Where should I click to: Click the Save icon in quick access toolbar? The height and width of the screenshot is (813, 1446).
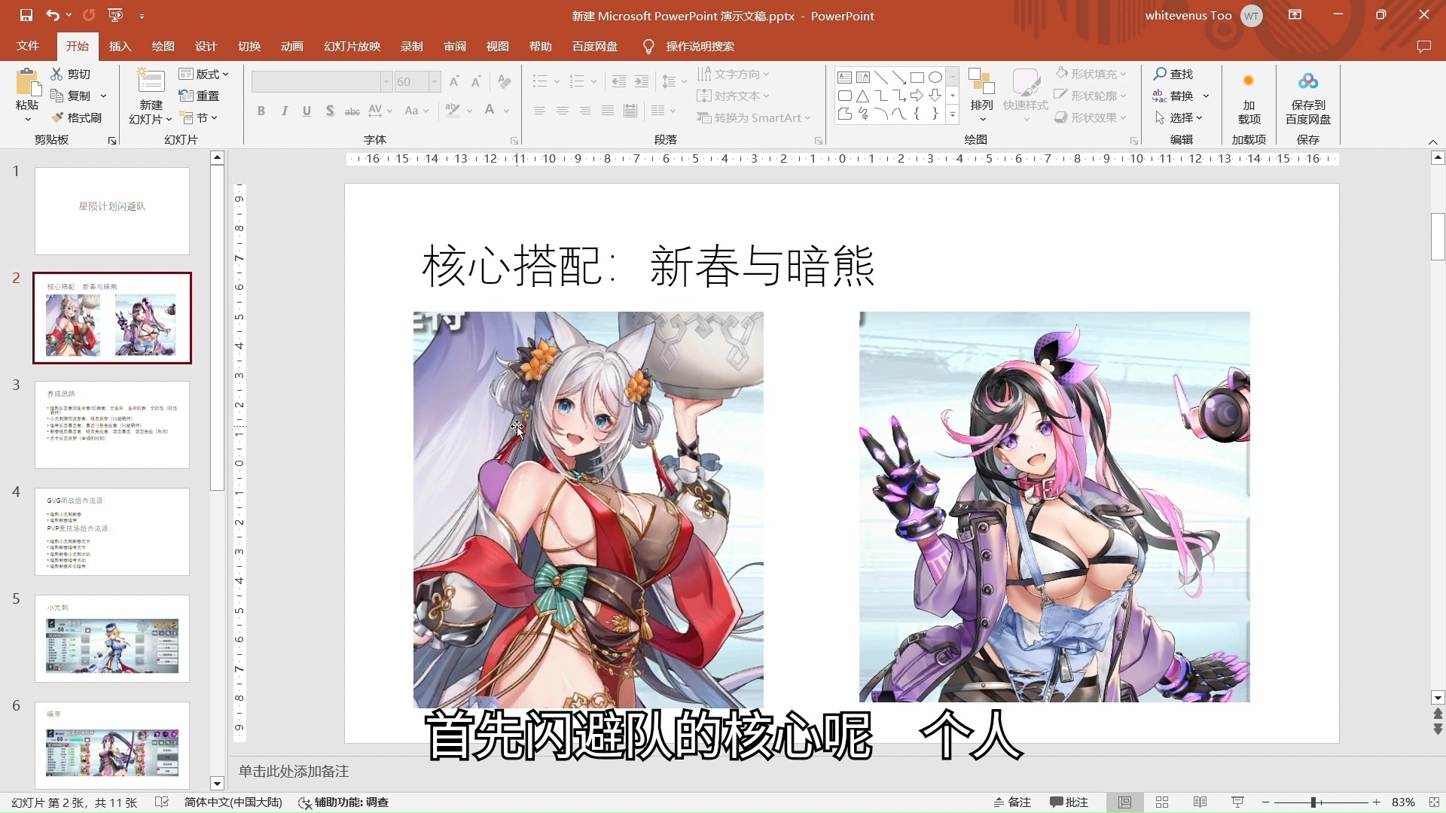[x=26, y=15]
